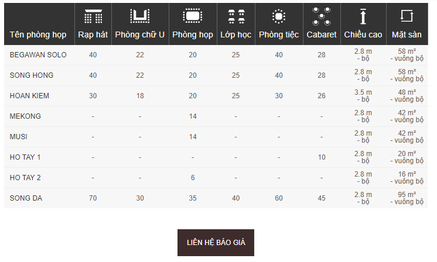Screen dimensions: 437x262
Task: Click the Rạp hát theater layout icon
Action: coord(93,16)
